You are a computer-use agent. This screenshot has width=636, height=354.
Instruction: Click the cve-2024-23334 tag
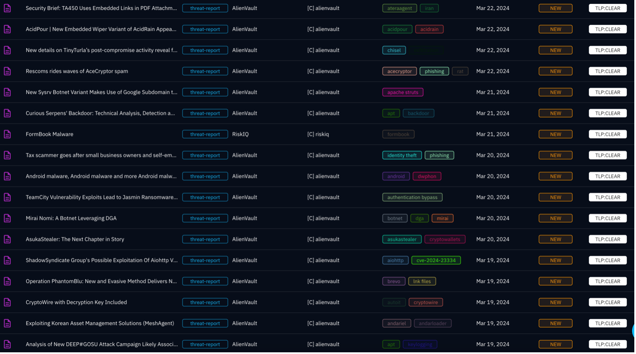tap(436, 261)
